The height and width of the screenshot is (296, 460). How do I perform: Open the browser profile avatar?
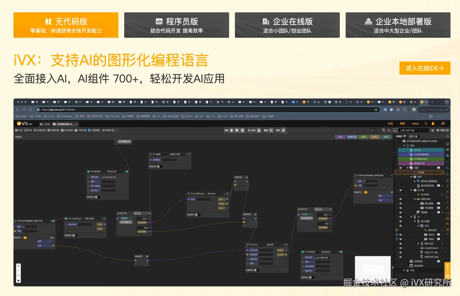point(414,109)
